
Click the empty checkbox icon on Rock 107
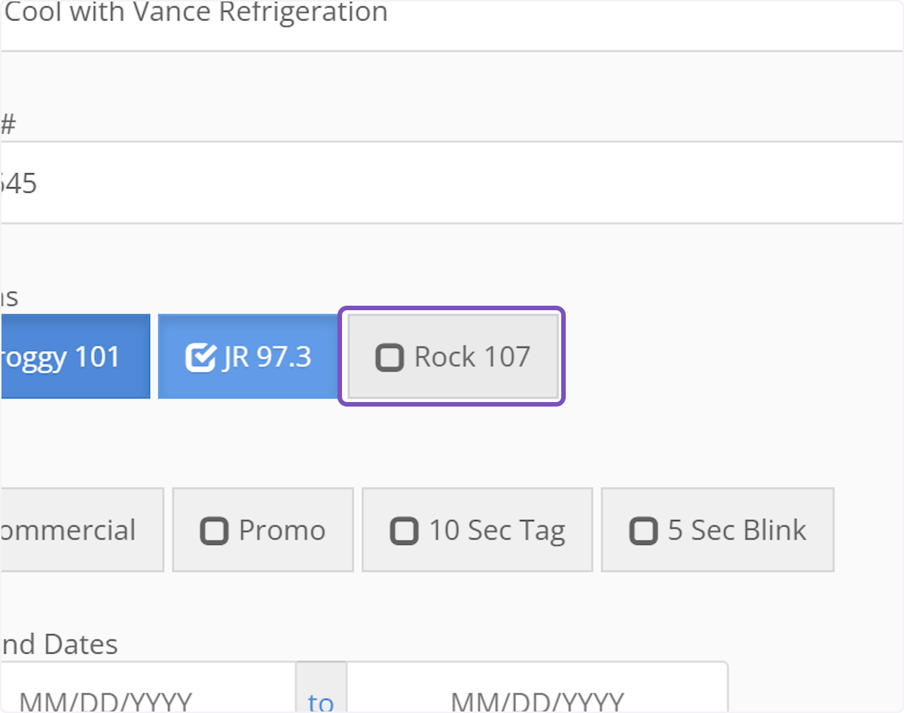(x=389, y=358)
